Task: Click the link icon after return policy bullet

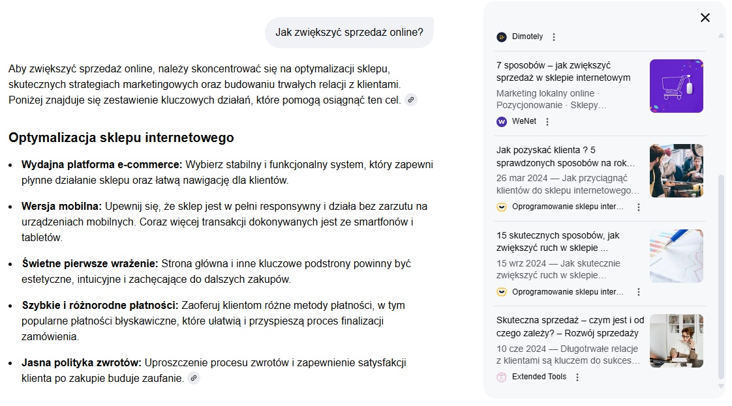Action: pyautogui.click(x=194, y=378)
